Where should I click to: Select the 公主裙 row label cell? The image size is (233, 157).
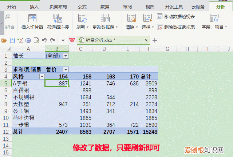[x=28, y=111]
